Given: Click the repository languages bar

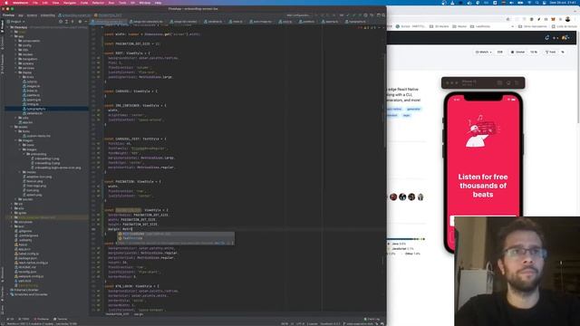Looking at the screenshot, I should (x=406, y=239).
